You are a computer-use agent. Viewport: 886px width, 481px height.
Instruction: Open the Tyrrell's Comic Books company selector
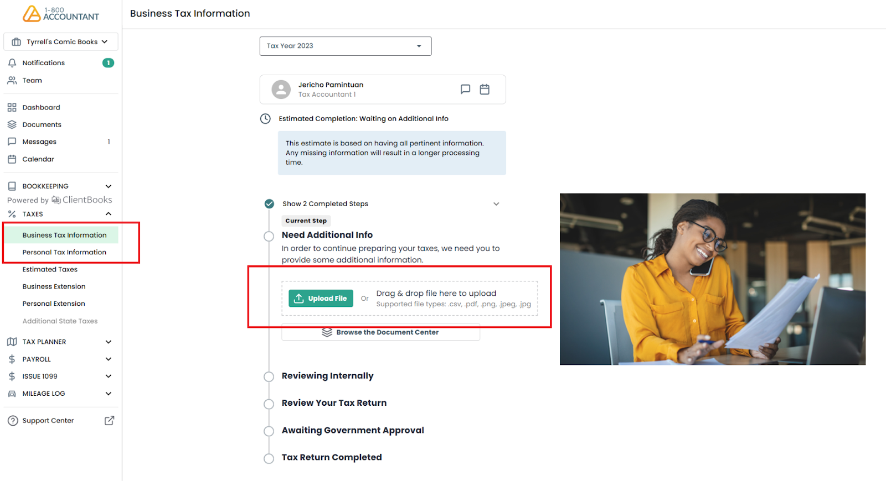pos(61,41)
